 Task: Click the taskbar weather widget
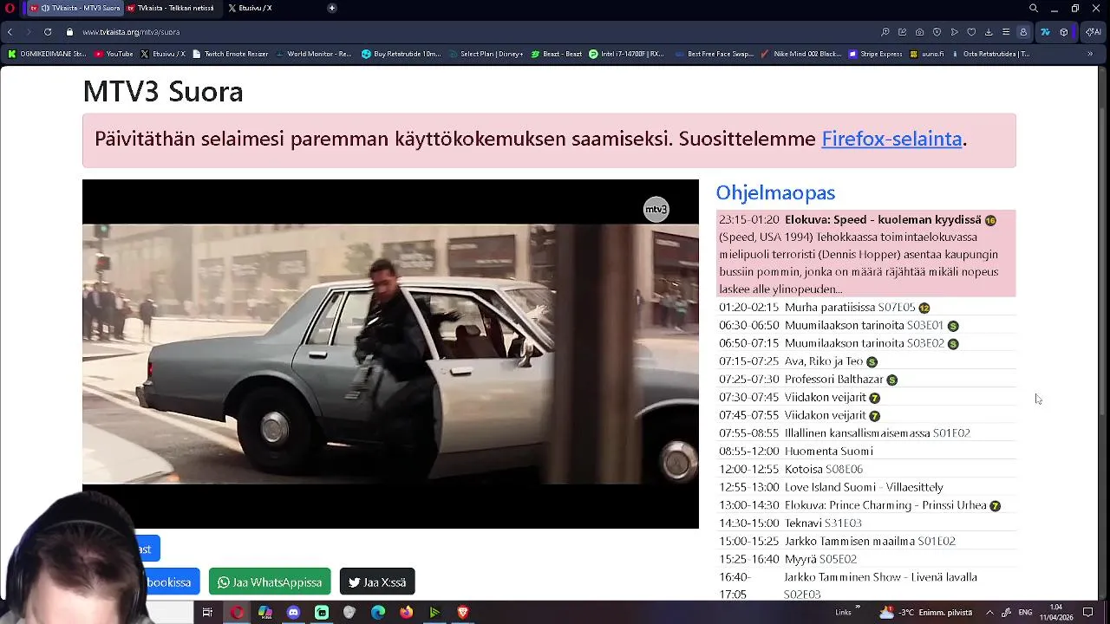tap(925, 613)
